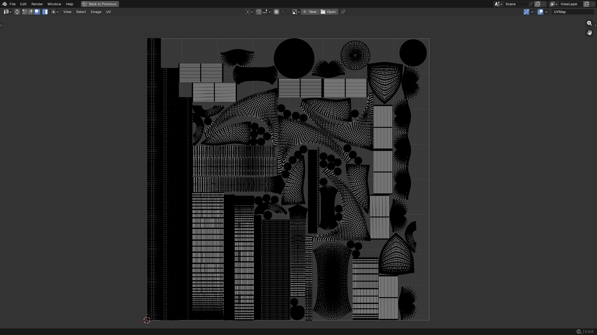Open the view layer browse dropdown
Viewport: 597px width, 335px height.
click(x=554, y=4)
